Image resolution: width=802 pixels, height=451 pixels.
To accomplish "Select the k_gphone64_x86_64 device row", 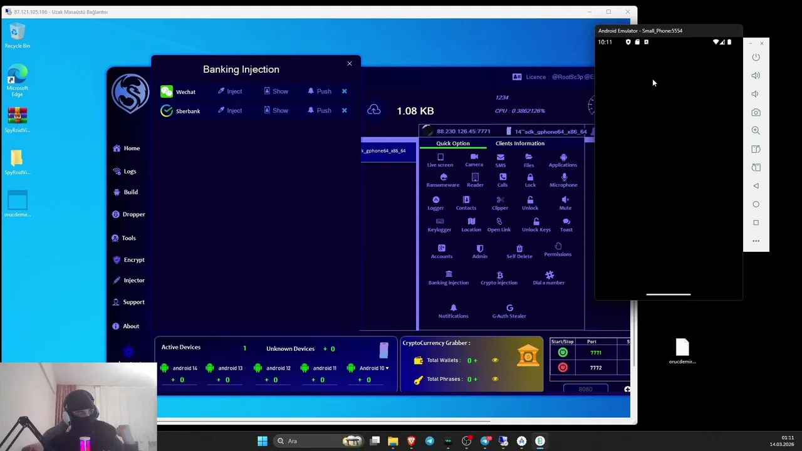I will [388, 151].
